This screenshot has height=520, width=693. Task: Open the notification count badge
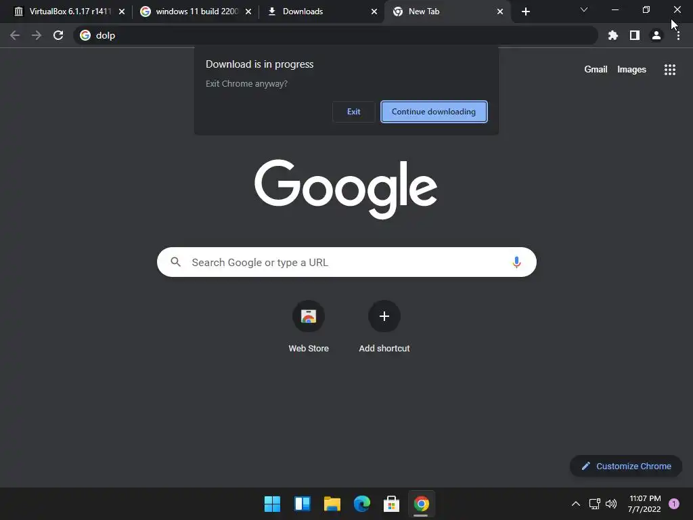coord(673,504)
